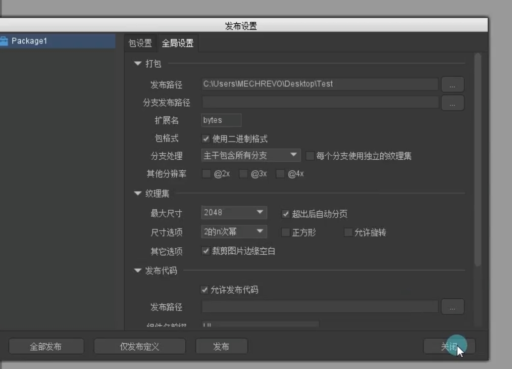This screenshot has width=512, height=369.
Task: Open the 最大尺寸 2048 dropdown
Action: [x=233, y=212]
